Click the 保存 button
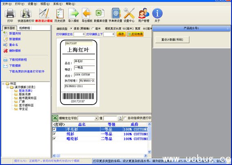The image size is (232, 165). point(121,34)
